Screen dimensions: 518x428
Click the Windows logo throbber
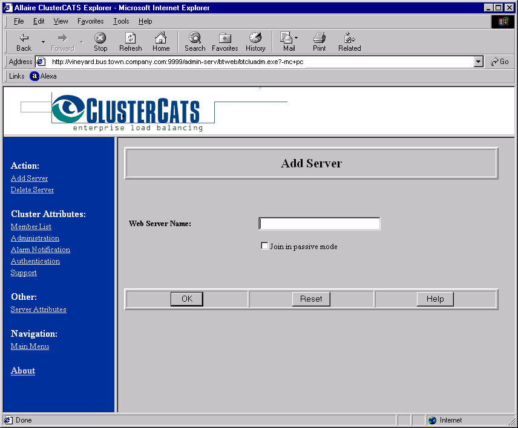tap(502, 21)
